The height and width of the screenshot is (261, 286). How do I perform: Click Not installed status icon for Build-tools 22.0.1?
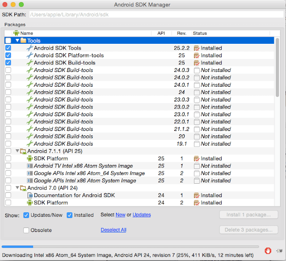tap(197, 122)
